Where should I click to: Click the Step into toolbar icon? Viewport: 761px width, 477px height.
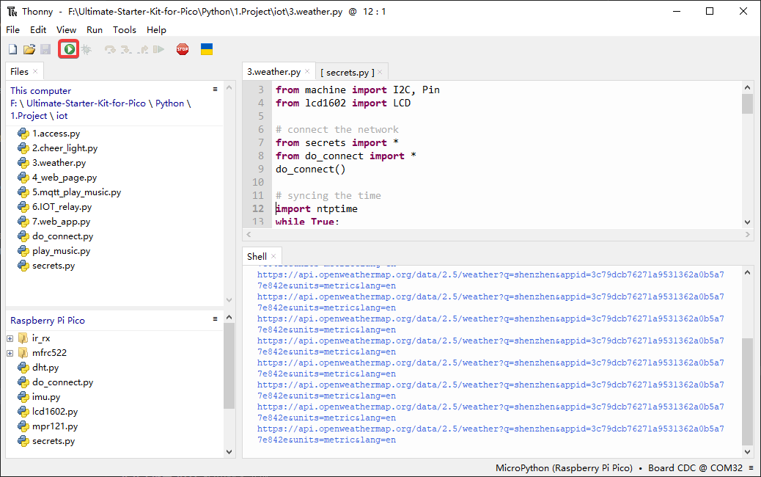click(126, 49)
